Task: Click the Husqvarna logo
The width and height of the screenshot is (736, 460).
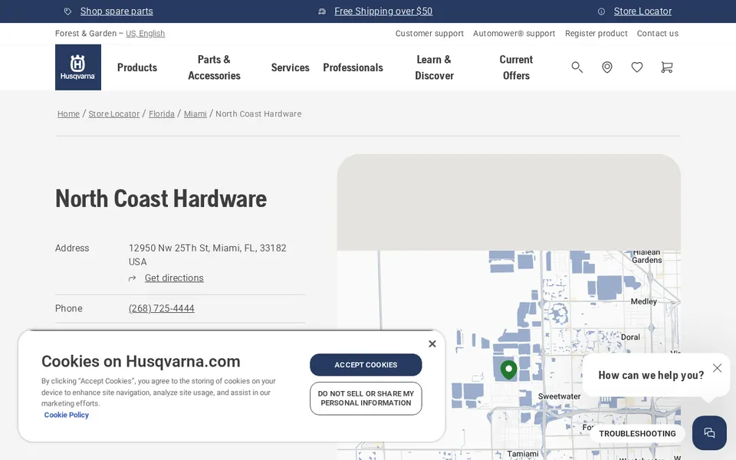Action: pyautogui.click(x=78, y=67)
